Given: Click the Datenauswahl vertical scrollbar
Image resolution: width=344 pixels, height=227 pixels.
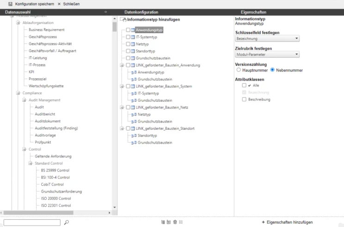Looking at the screenshot, I should coord(114,27).
